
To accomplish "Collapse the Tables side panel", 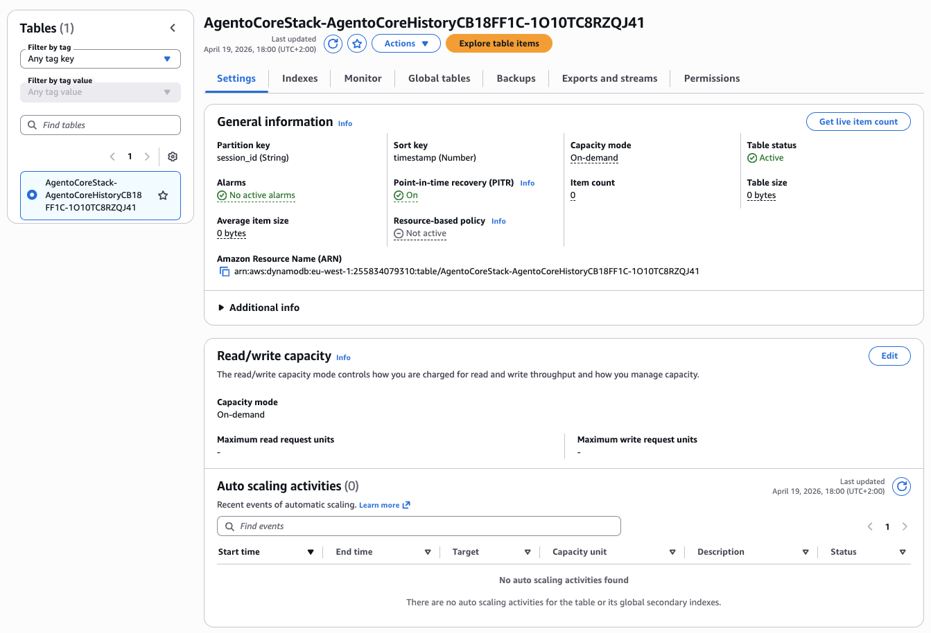I will (x=173, y=28).
